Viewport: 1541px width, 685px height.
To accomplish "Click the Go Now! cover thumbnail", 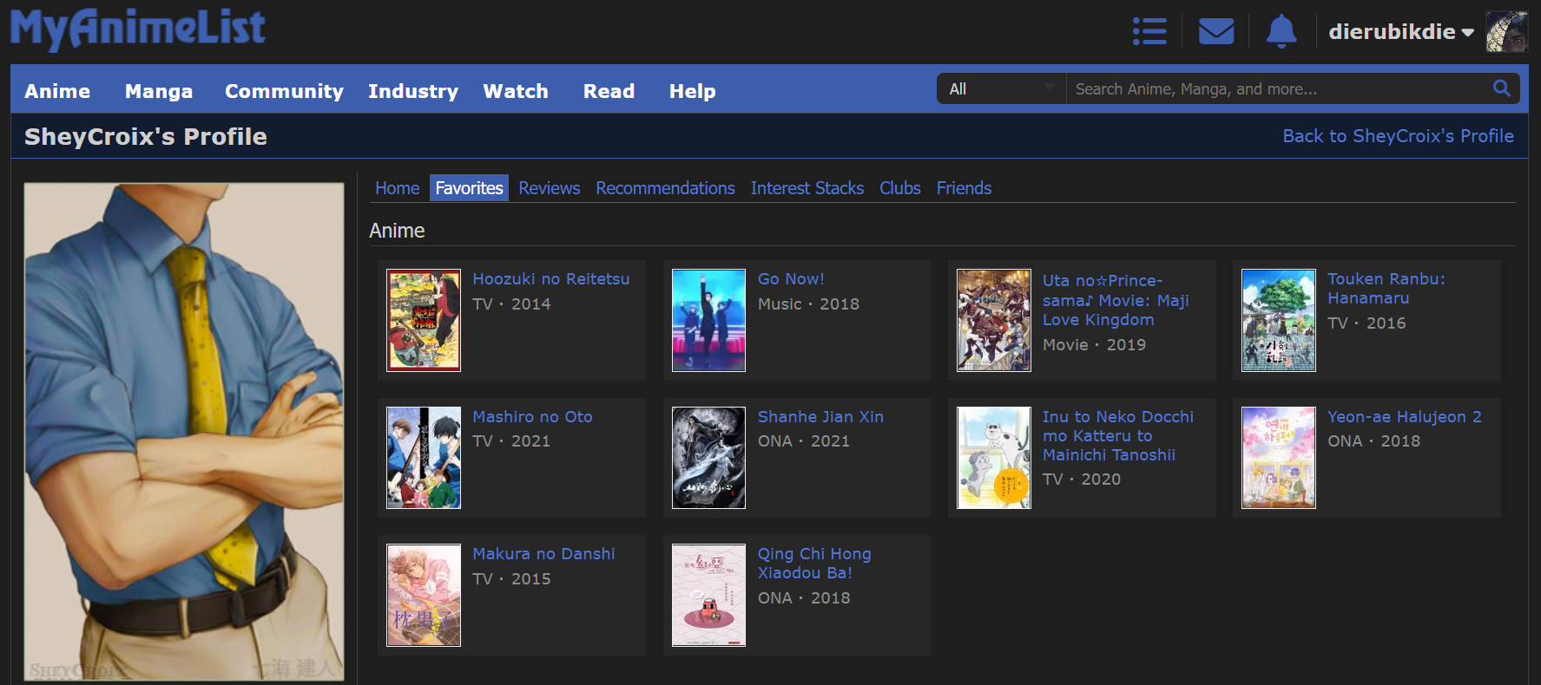I will (x=708, y=320).
